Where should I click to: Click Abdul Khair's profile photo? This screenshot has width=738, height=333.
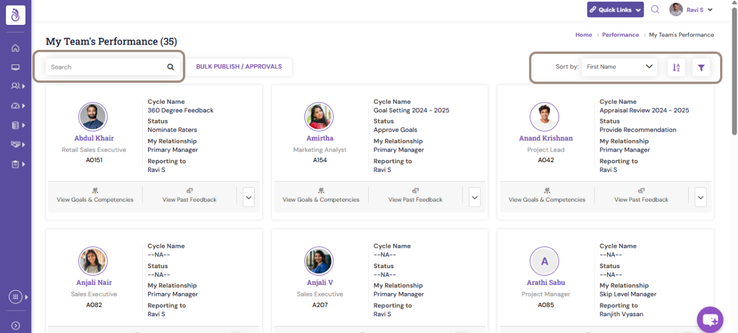[93, 117]
